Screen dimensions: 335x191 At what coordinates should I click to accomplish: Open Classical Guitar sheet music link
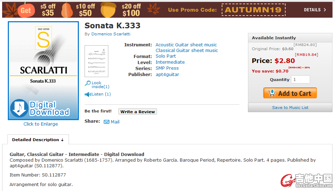point(187,51)
